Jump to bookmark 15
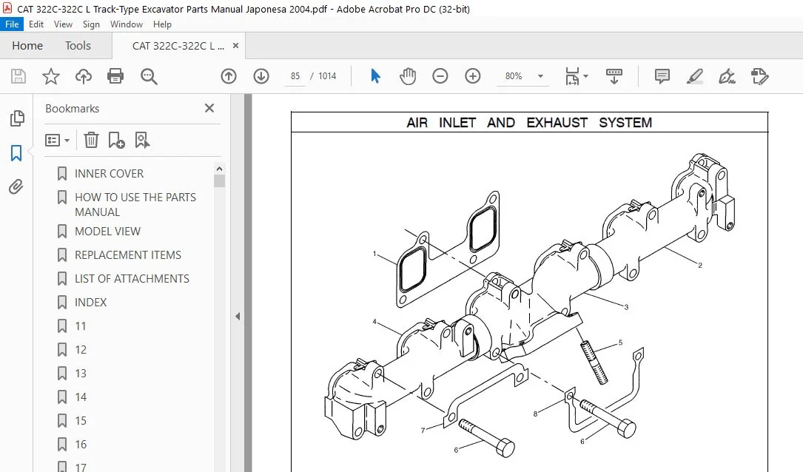803x472 pixels. pyautogui.click(x=81, y=421)
